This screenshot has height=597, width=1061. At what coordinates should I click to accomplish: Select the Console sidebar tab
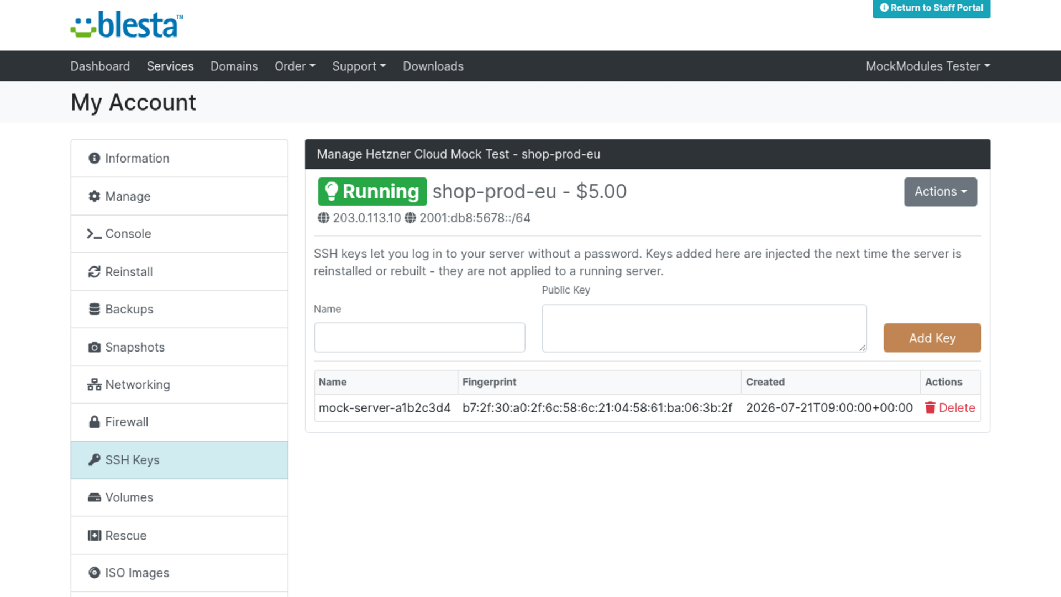[180, 234]
